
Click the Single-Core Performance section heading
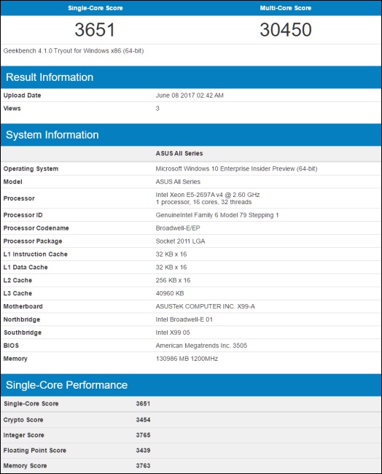click(66, 385)
